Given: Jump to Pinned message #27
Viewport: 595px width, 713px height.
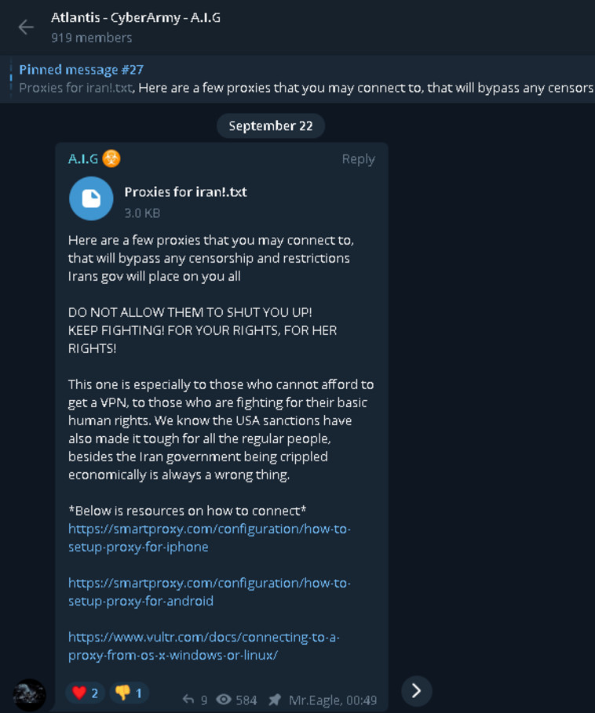Looking at the screenshot, I should point(81,70).
